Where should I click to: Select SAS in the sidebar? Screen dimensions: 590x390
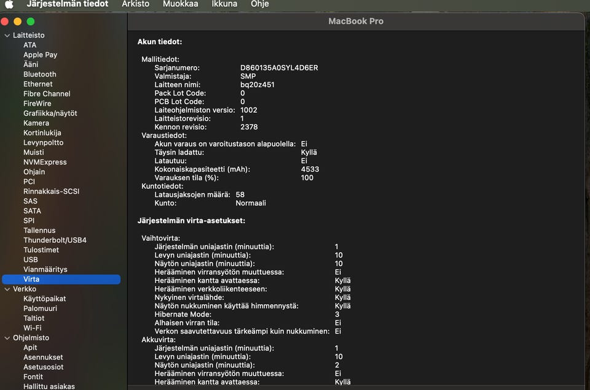coord(30,201)
